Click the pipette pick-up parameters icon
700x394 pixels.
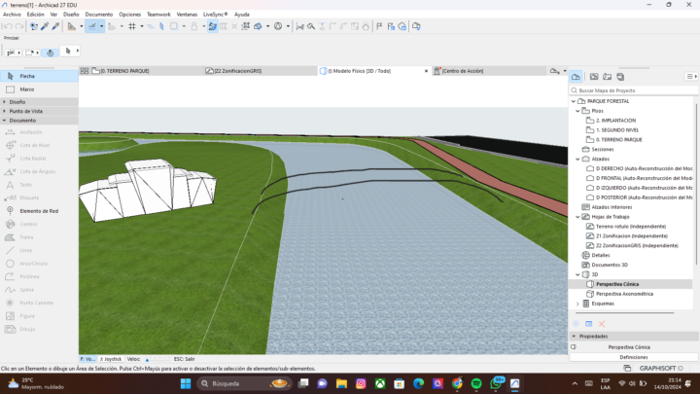coord(45,26)
